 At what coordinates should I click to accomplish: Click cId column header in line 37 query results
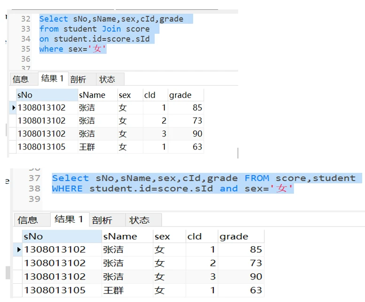pyautogui.click(x=194, y=236)
